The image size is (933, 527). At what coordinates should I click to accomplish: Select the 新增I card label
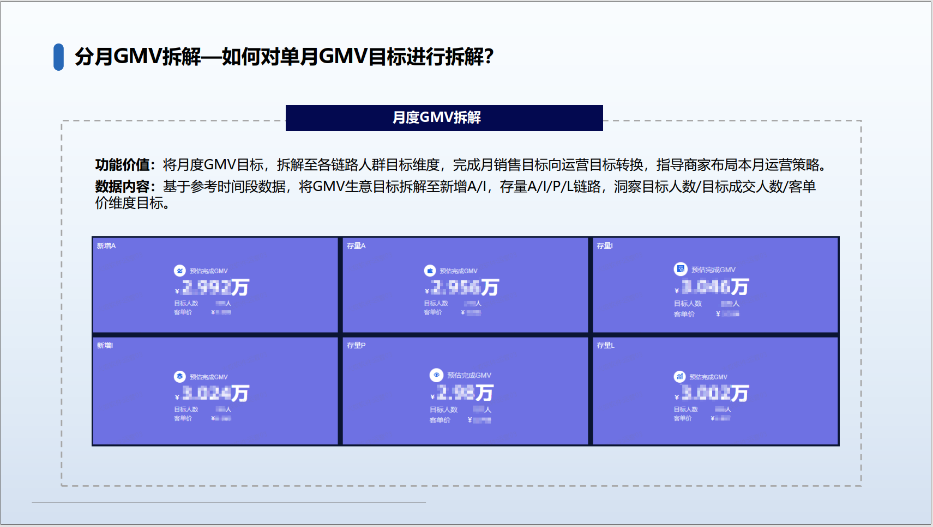[x=105, y=346]
